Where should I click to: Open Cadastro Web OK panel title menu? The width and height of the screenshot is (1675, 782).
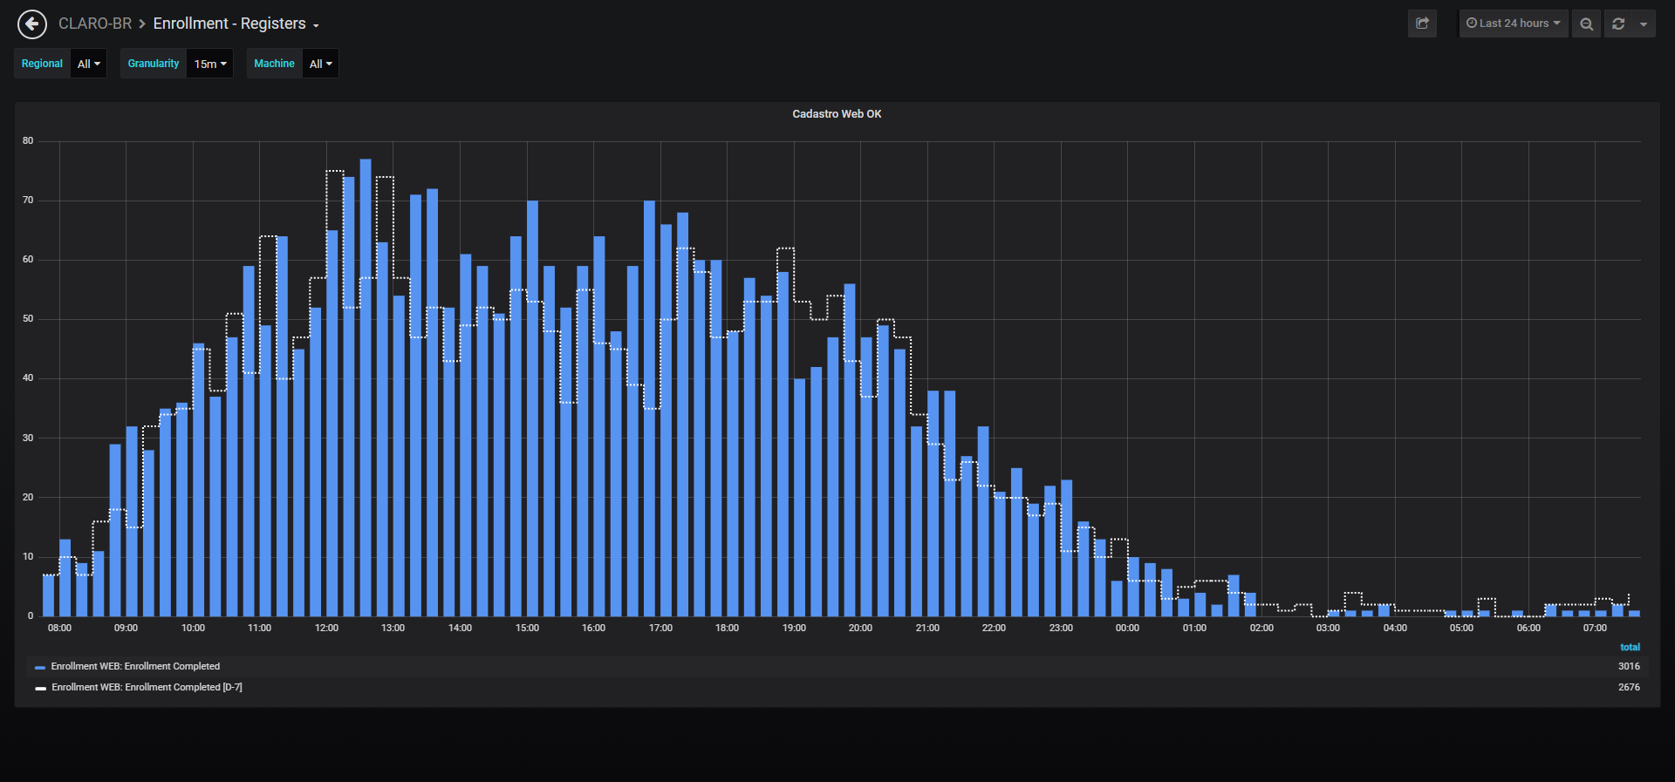(837, 114)
